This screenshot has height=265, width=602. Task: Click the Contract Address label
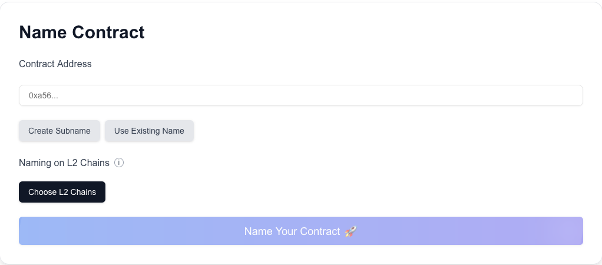click(55, 64)
